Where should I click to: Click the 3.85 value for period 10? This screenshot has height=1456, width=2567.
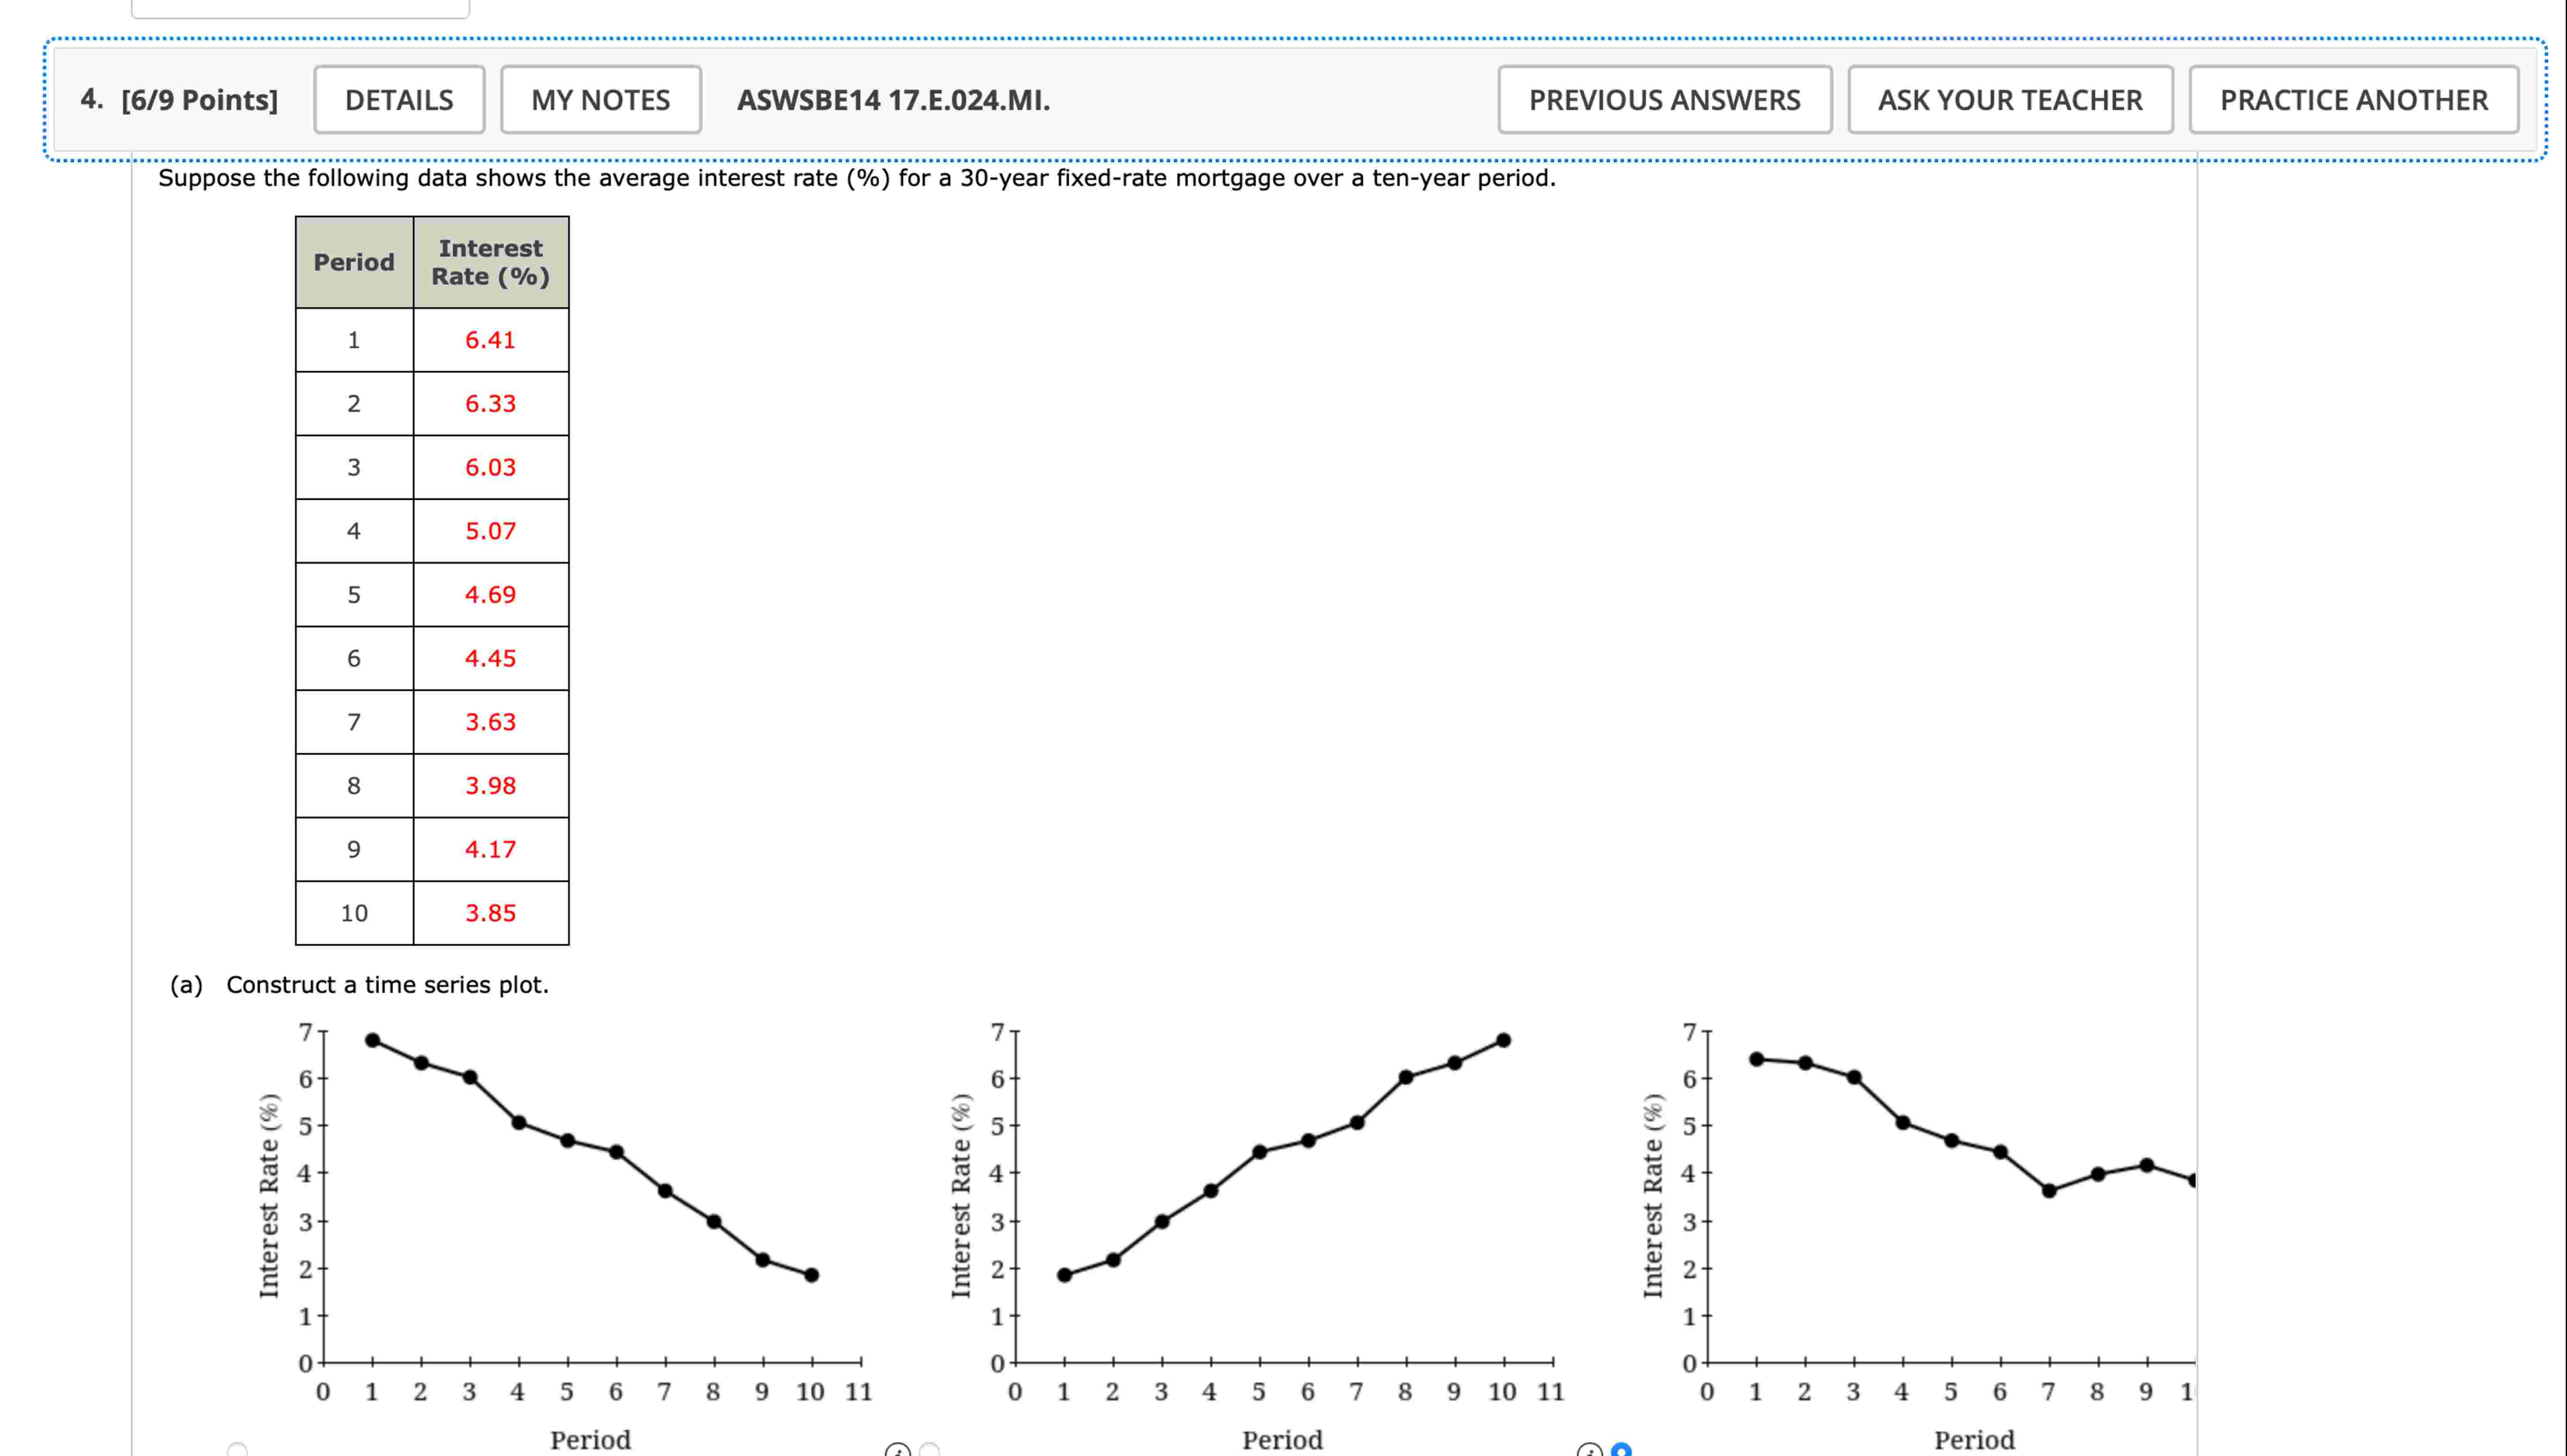pyautogui.click(x=490, y=913)
